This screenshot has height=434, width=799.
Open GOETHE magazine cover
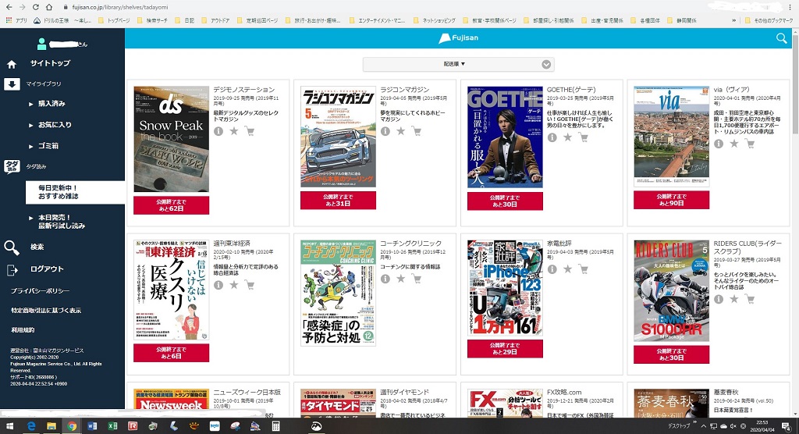pos(505,137)
